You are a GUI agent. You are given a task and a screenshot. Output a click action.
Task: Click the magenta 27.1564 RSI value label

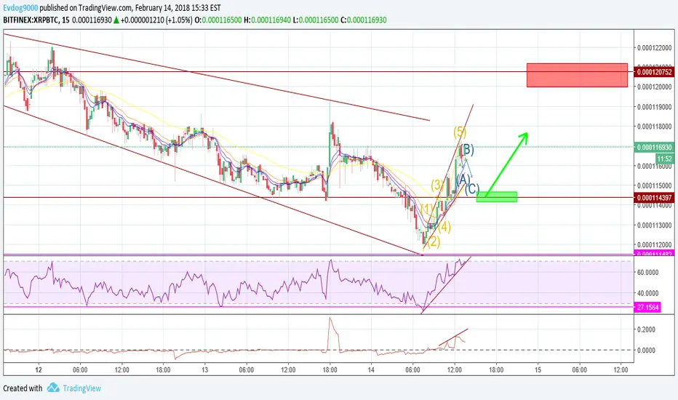[x=647, y=308]
